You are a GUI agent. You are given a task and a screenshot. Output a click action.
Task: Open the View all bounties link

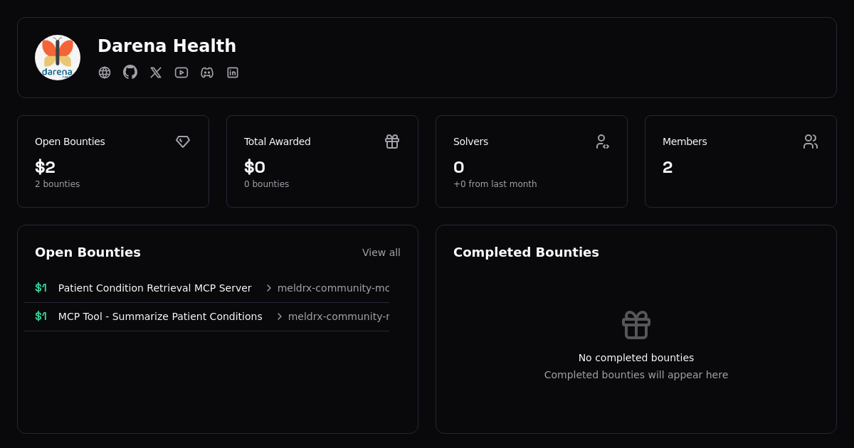(381, 252)
